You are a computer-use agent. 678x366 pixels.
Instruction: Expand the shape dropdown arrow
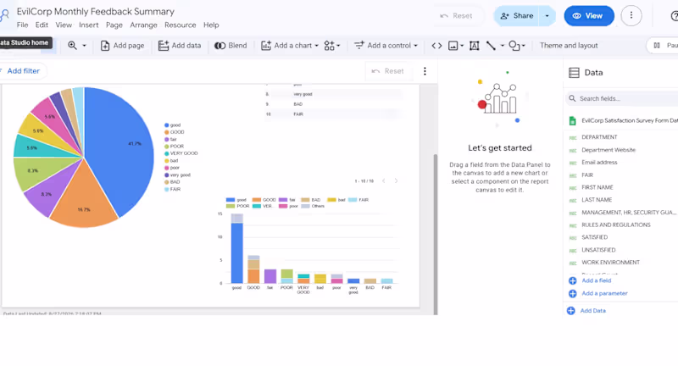coord(524,46)
